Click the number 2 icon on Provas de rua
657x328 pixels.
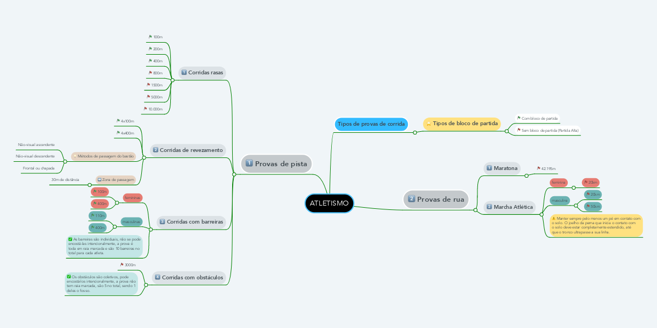[x=411, y=199]
